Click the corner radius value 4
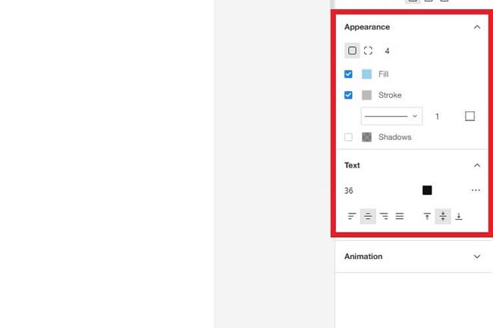The image size is (493, 328). [387, 51]
